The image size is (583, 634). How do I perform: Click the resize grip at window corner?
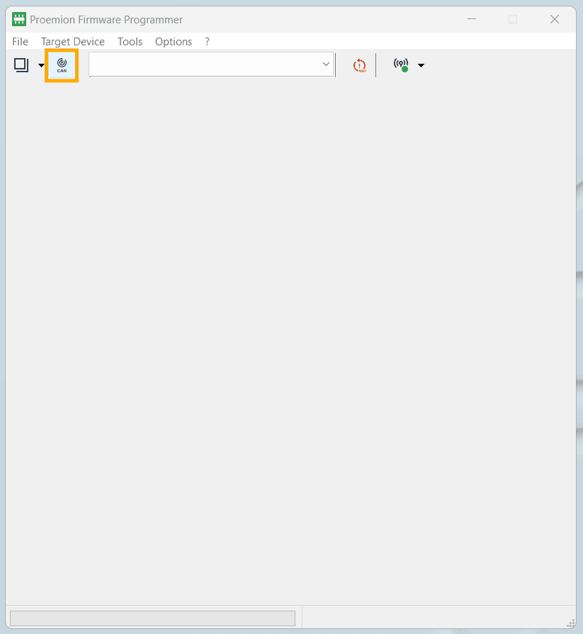click(x=571, y=623)
